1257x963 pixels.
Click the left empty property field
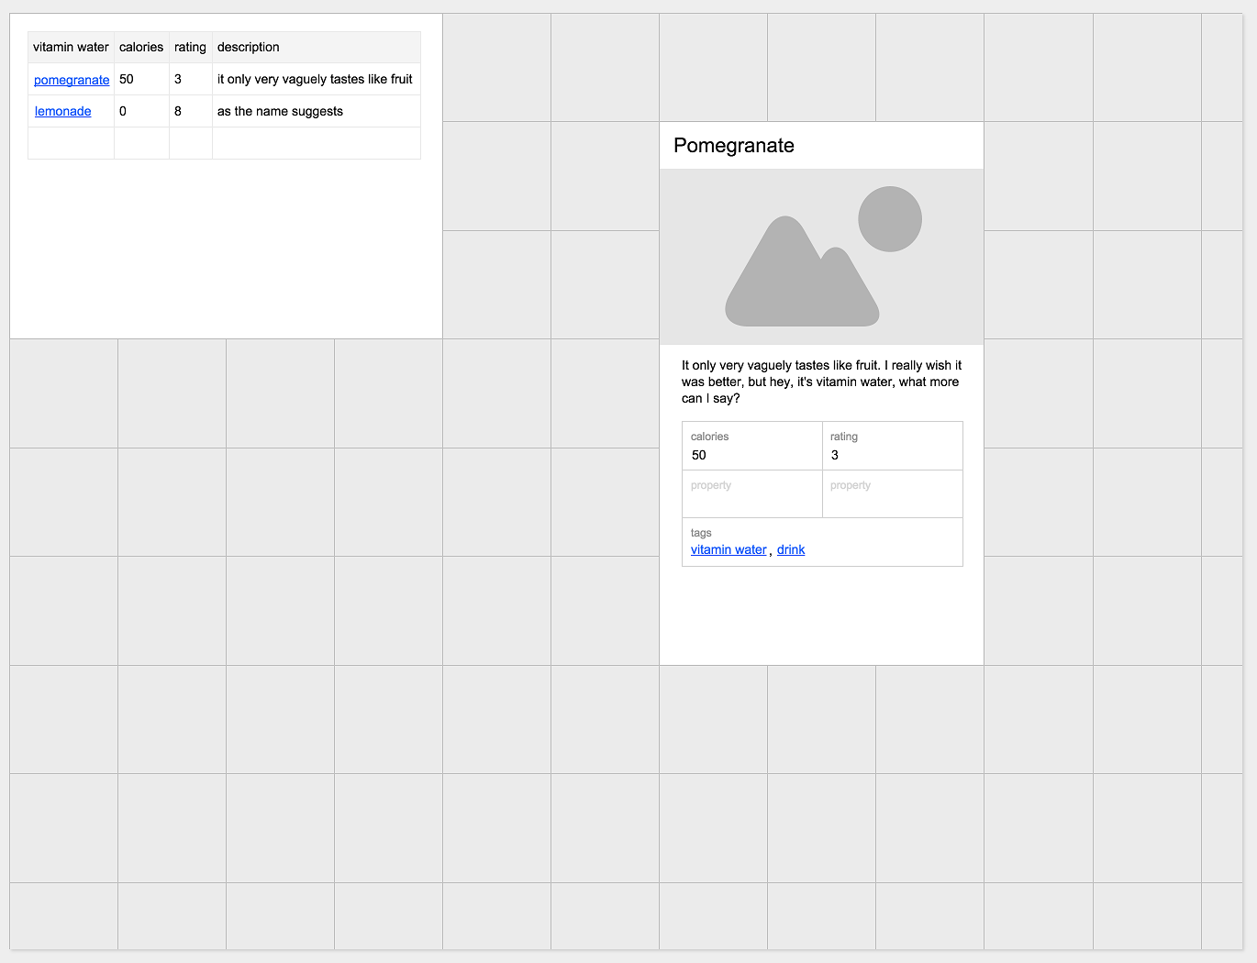click(751, 495)
